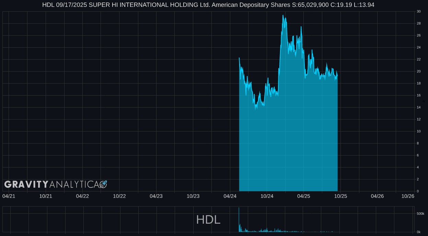Click the last data point of price line
The width and height of the screenshot is (428, 236).
tap(337, 76)
